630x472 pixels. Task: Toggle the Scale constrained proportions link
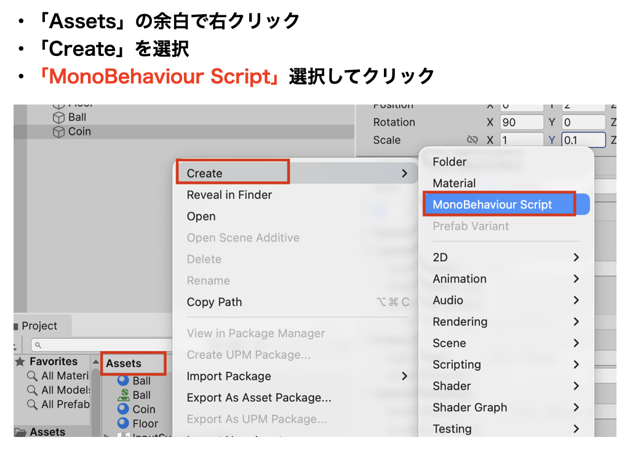pos(472,140)
